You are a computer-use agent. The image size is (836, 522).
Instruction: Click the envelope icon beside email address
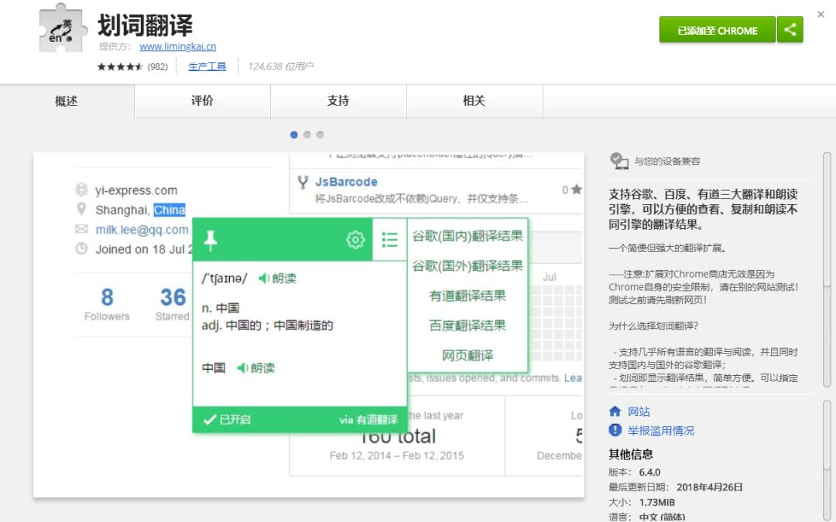pos(81,229)
